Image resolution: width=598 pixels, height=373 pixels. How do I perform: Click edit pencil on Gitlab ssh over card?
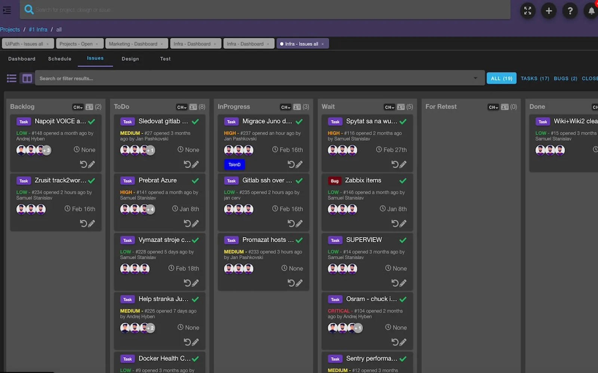click(x=299, y=223)
